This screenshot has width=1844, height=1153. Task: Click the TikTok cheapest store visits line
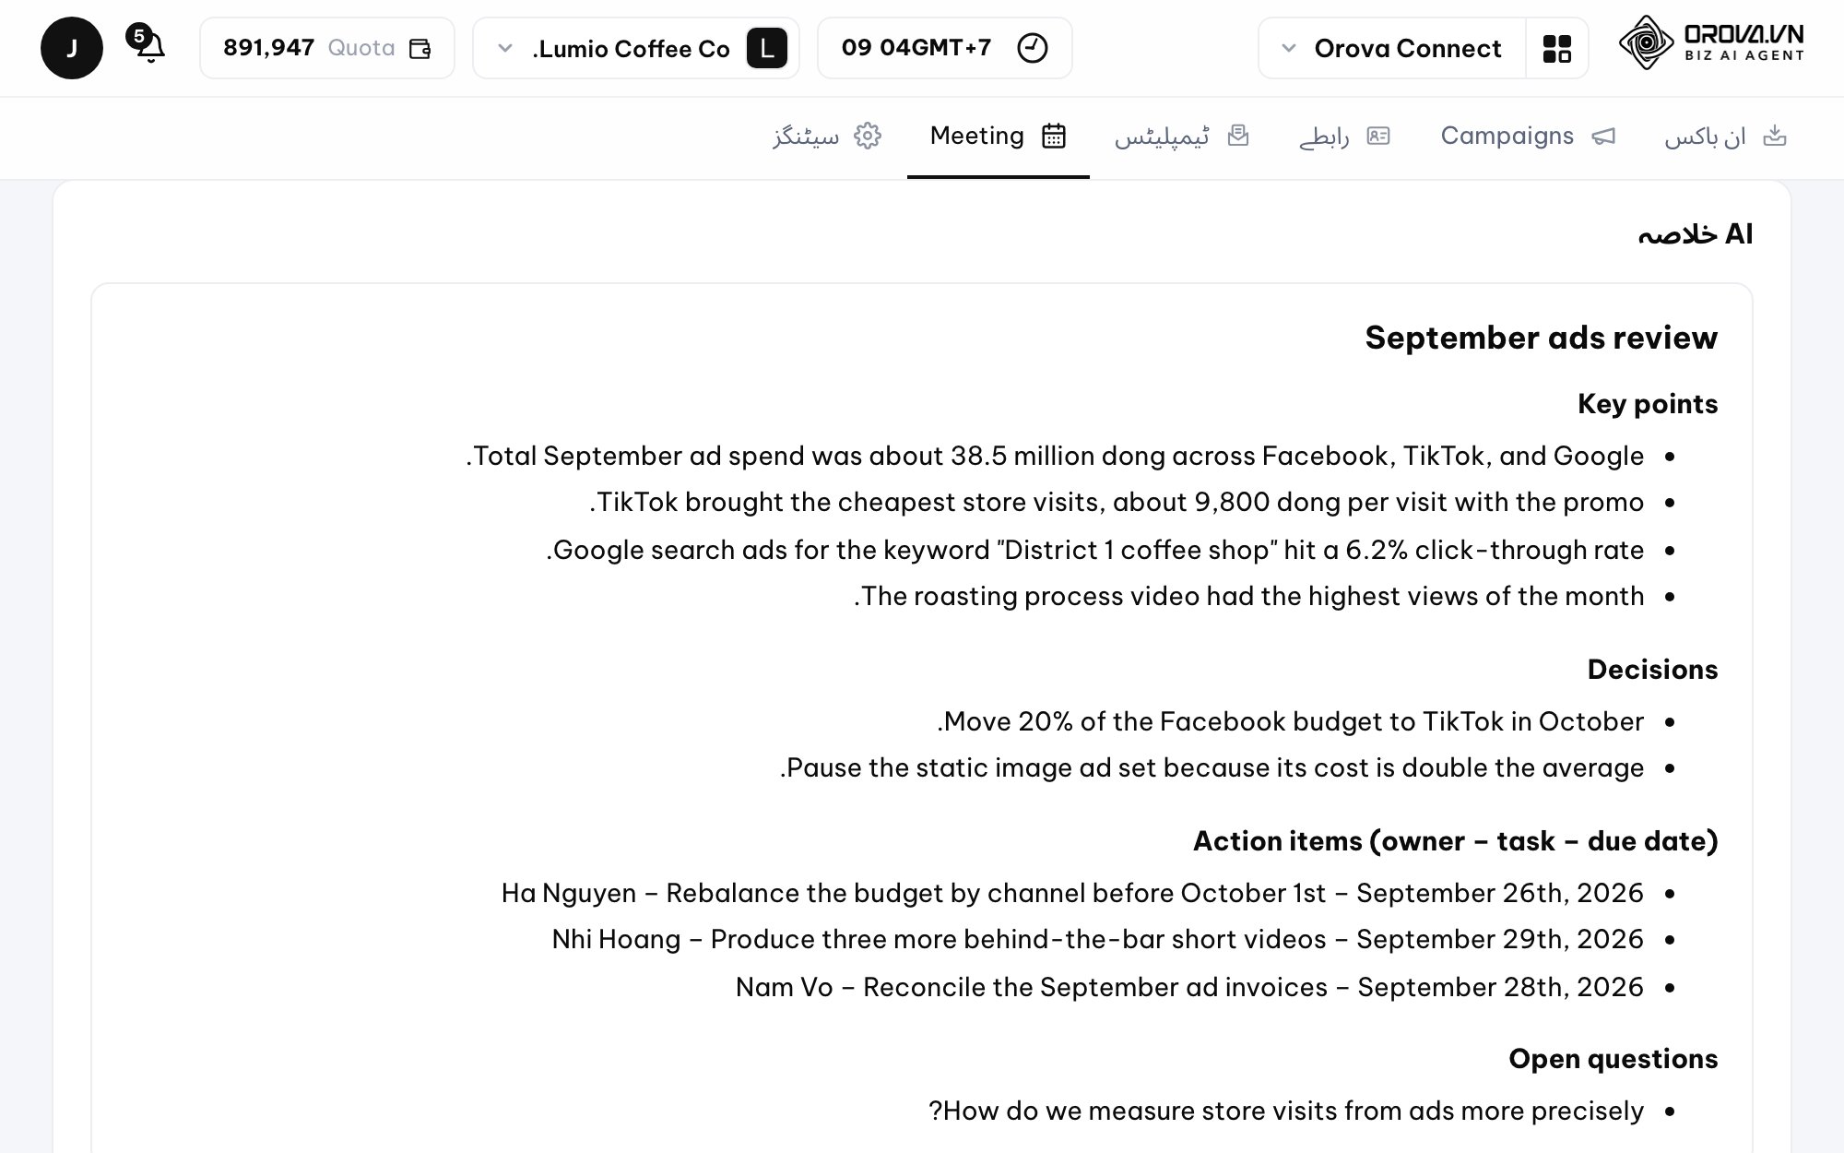pyautogui.click(x=1117, y=502)
